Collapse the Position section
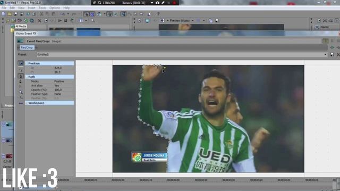 click(27, 64)
